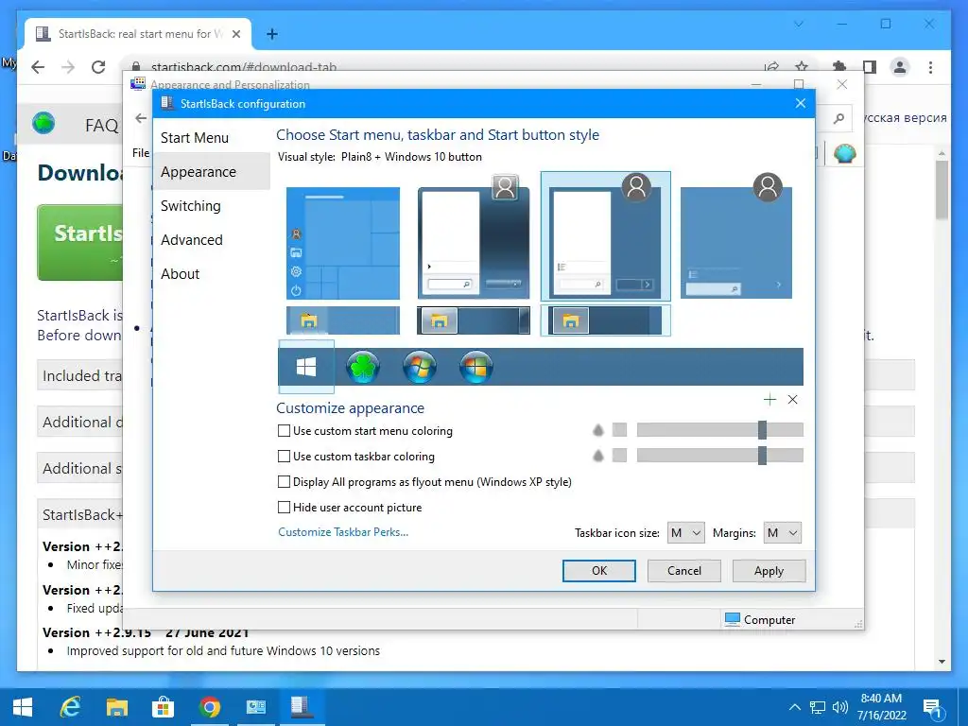Open the Advanced settings page
The width and height of the screenshot is (968, 726).
191,239
